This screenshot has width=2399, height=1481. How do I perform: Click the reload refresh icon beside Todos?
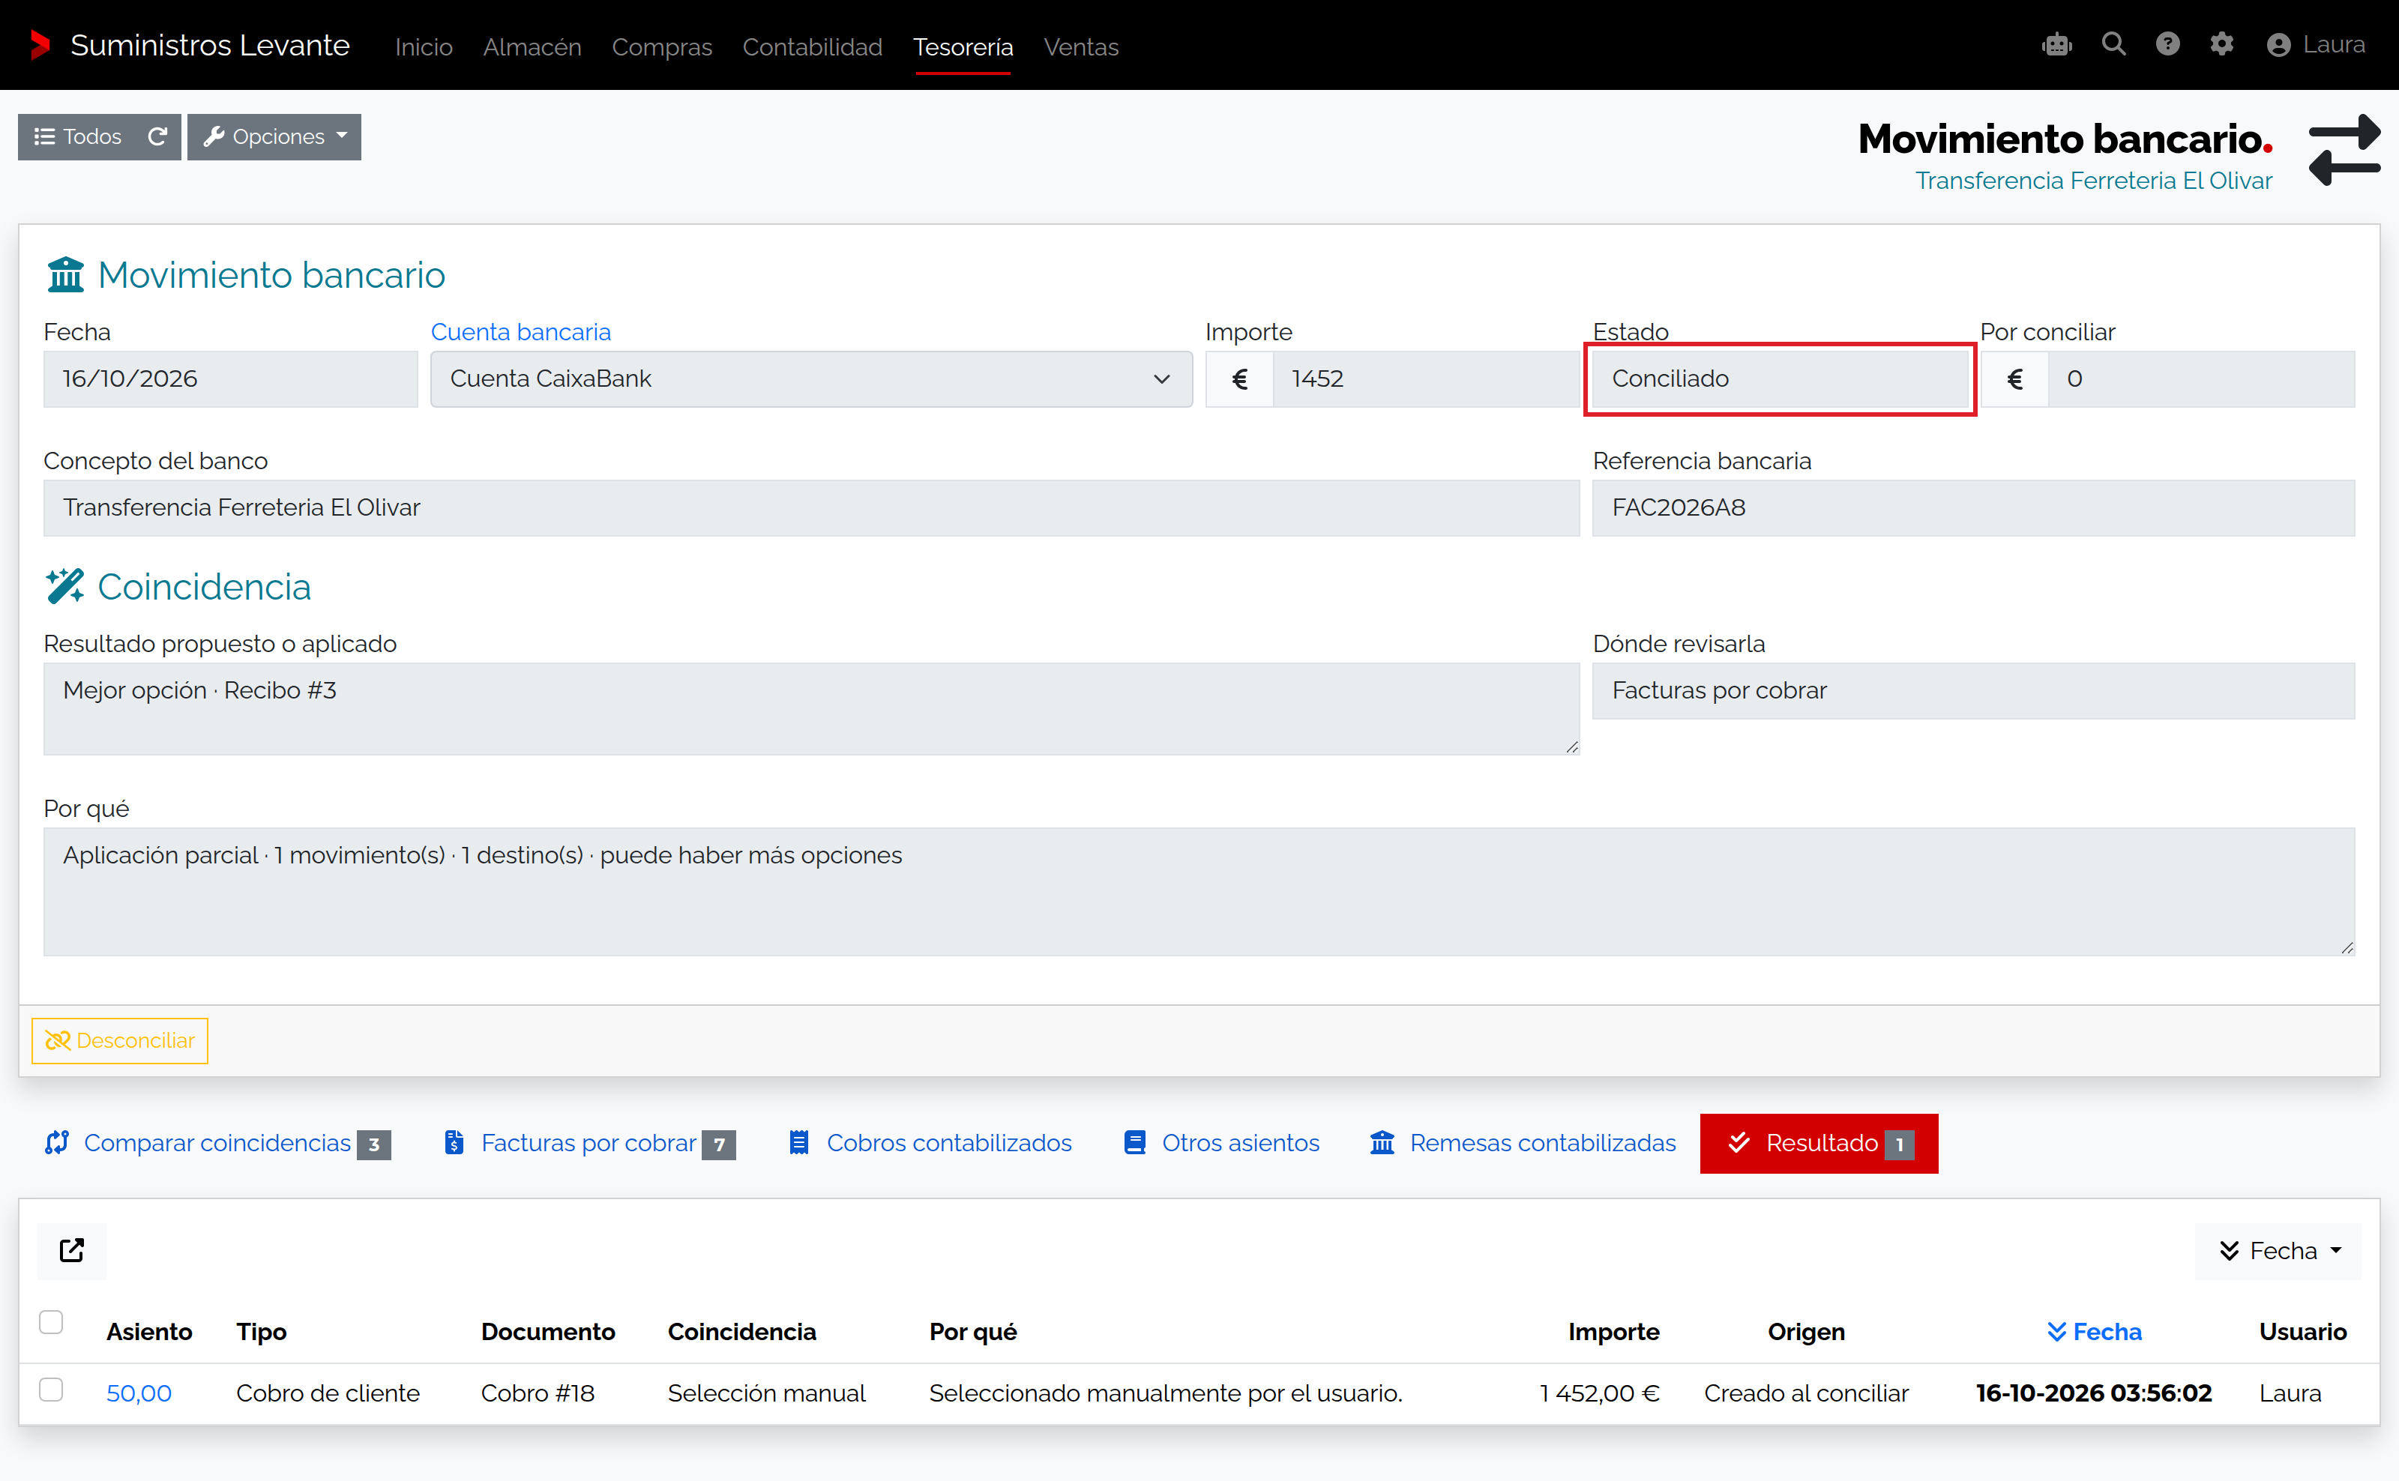157,136
